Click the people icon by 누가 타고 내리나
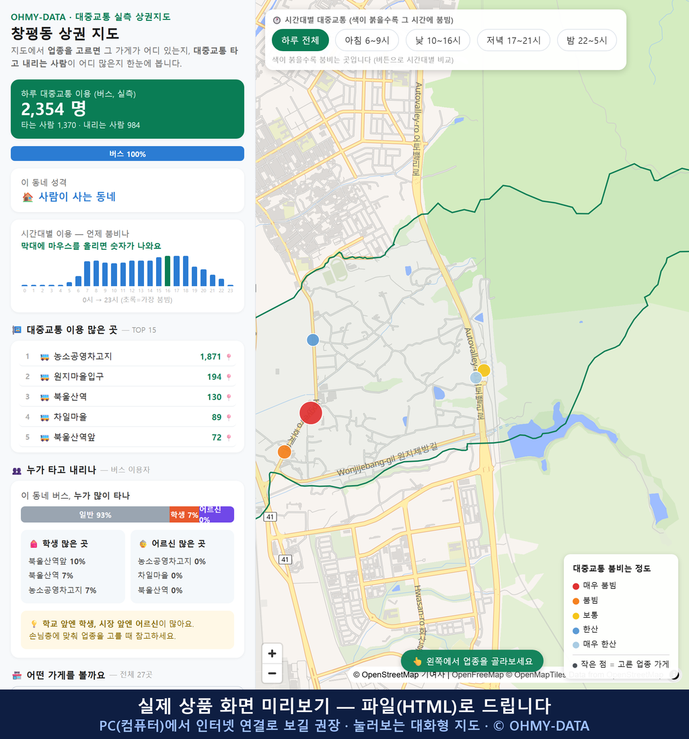689x739 pixels. point(17,470)
